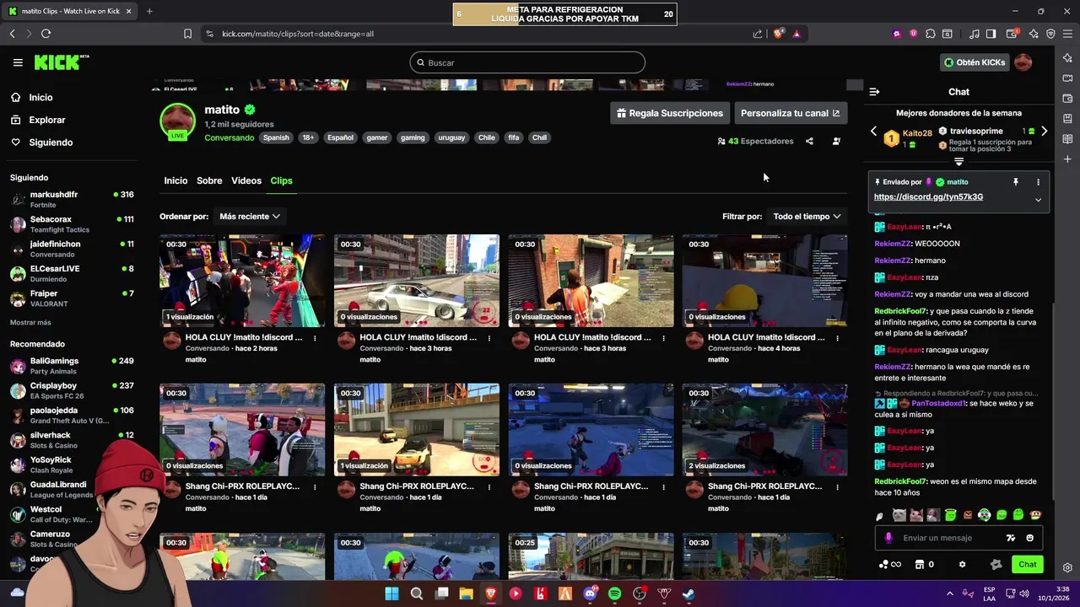Select the Clips tab
1080x607 pixels.
281,180
